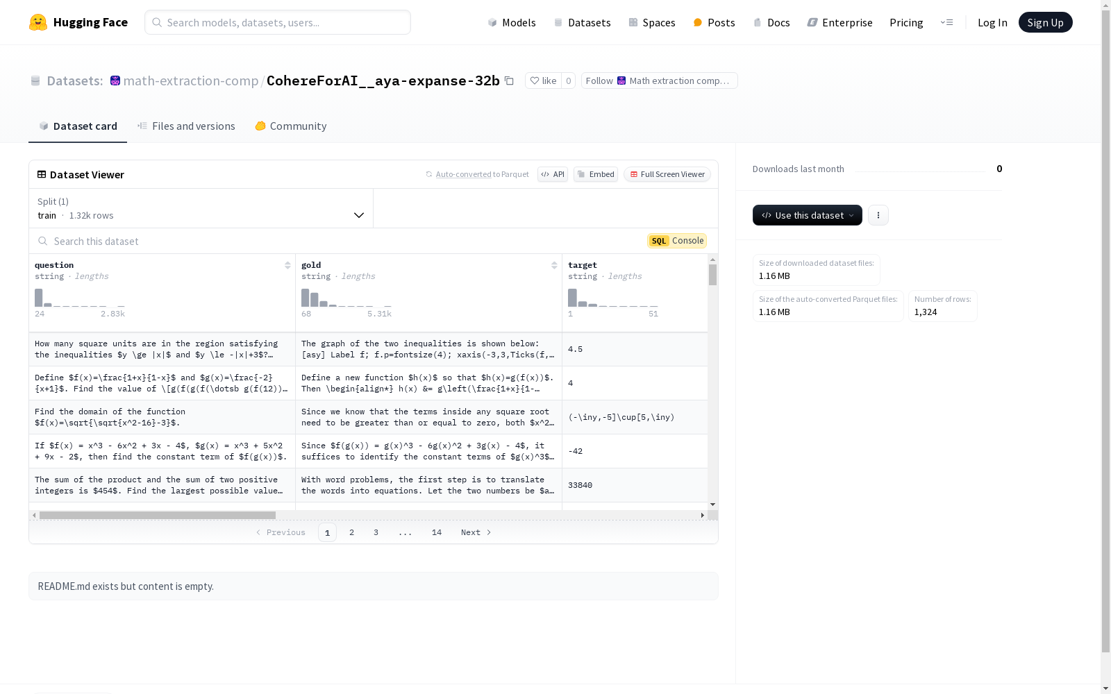Open the Pricing page
Screen dimensions: 1111x694
click(x=906, y=22)
